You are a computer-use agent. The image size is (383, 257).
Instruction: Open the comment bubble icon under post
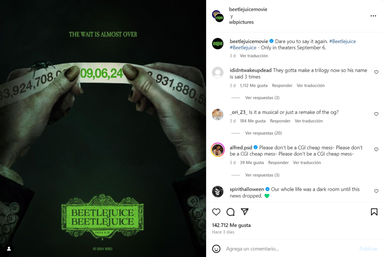tap(230, 212)
